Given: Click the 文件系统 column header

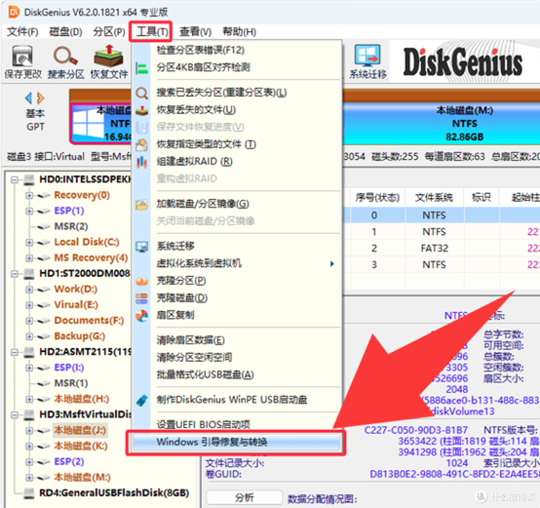Looking at the screenshot, I should (x=434, y=197).
